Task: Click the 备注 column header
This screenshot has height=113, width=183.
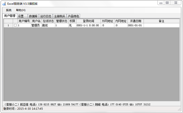Action: (162, 21)
